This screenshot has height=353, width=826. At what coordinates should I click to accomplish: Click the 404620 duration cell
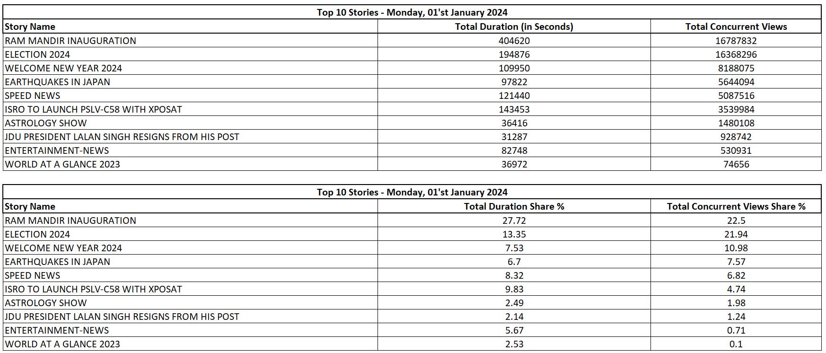[x=514, y=41]
